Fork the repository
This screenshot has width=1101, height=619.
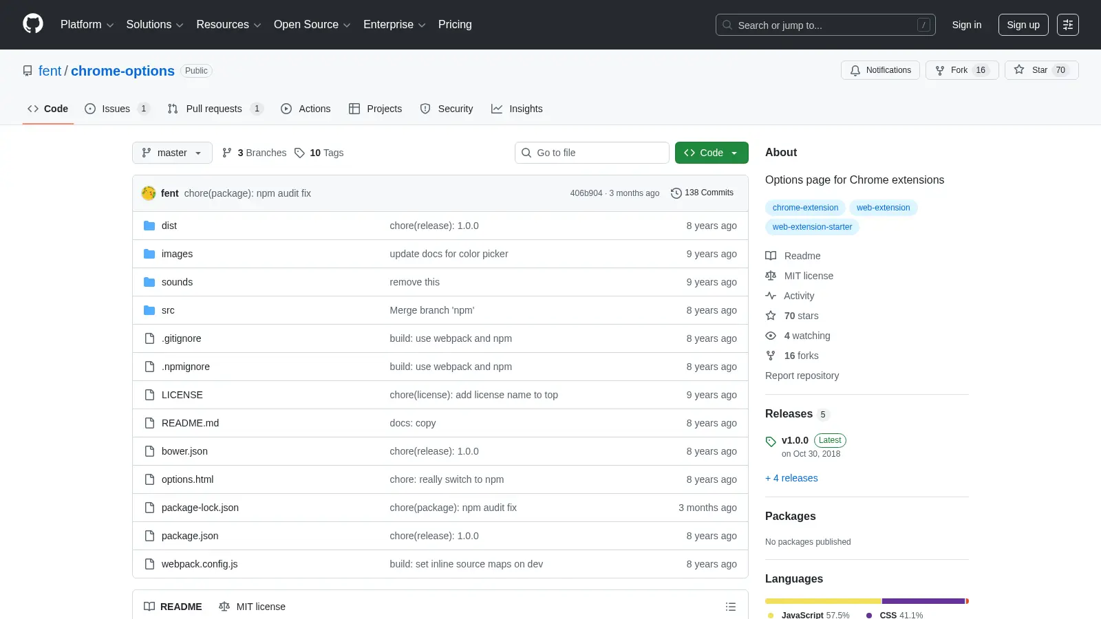click(962, 70)
